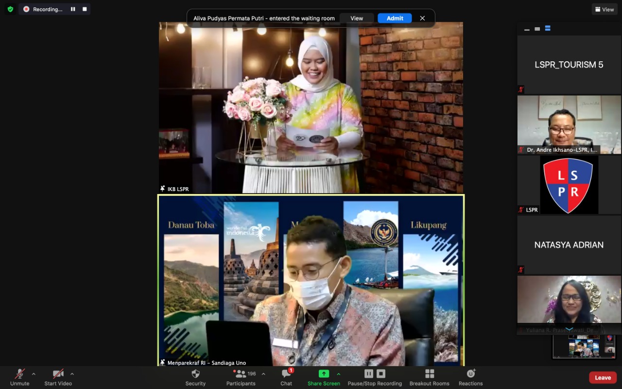This screenshot has width=622, height=389.
Task: Stop recording from the bottom toolbar
Action: (381, 373)
